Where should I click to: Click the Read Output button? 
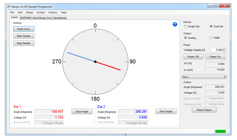click(x=204, y=110)
